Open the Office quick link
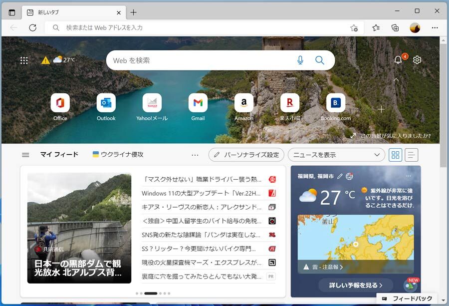 60,107
